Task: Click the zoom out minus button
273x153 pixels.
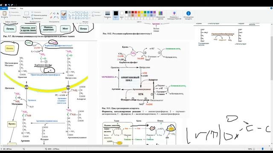Action: pos(254,149)
